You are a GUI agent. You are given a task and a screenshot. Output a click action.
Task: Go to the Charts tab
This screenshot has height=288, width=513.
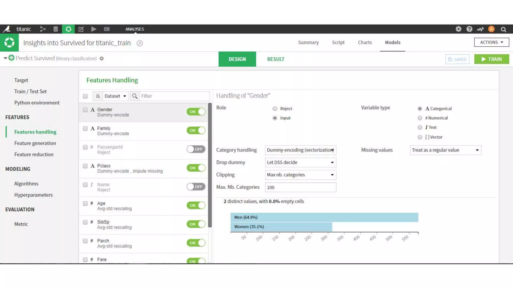364,42
